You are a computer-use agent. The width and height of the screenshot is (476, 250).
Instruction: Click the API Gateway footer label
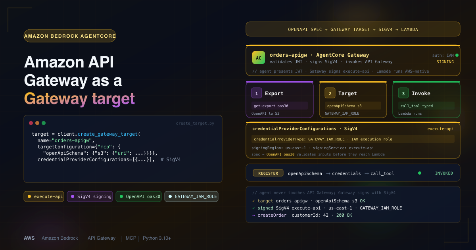pos(102,238)
